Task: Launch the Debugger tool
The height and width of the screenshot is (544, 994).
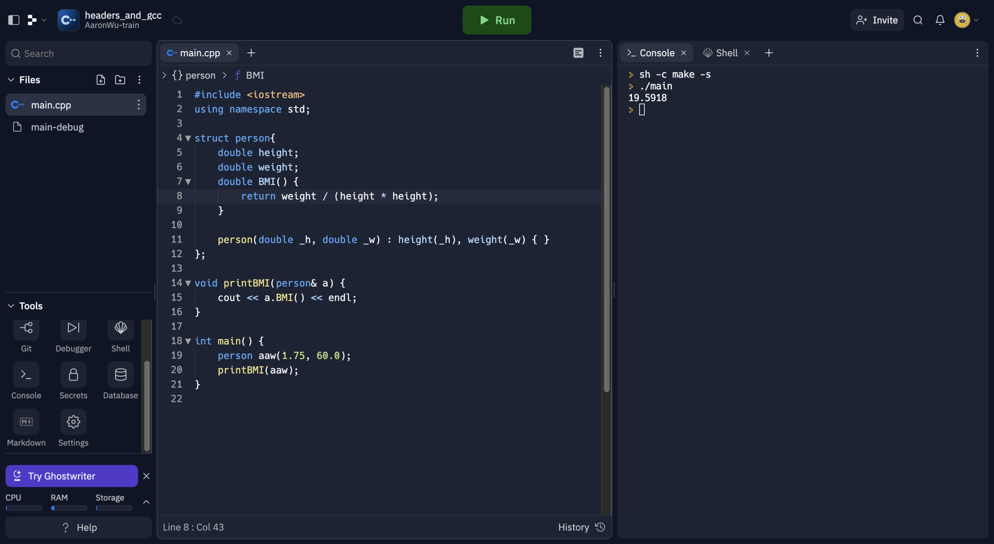Action: click(x=73, y=329)
